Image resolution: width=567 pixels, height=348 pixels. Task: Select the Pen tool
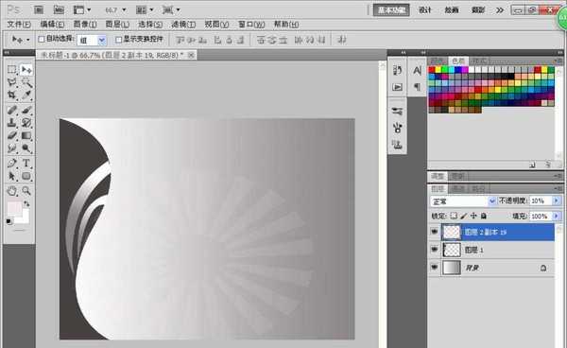click(12, 164)
